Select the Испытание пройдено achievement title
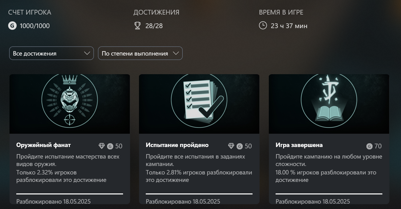The height and width of the screenshot is (209, 401). click(x=177, y=145)
